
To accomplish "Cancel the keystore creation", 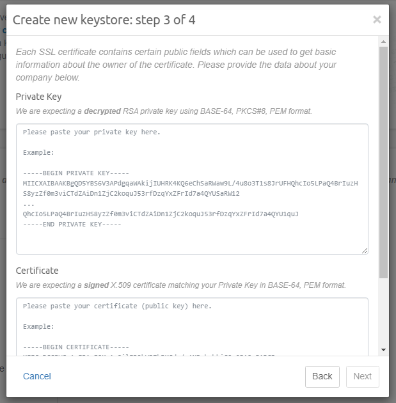I will [x=36, y=376].
